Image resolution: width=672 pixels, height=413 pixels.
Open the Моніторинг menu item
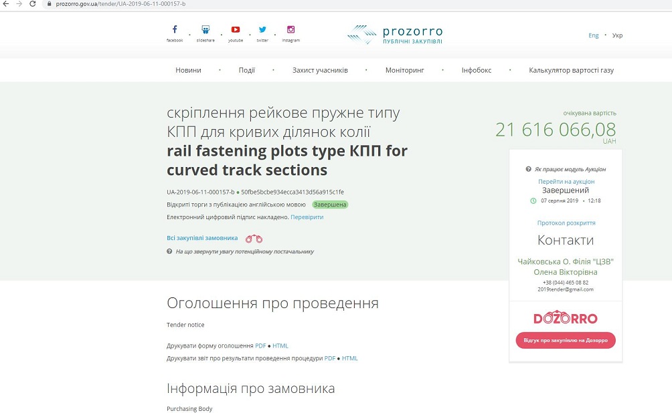pos(404,70)
